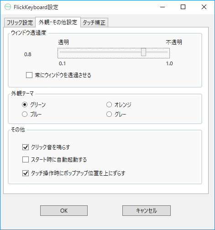Select the グリーン theme radio button
The image size is (215, 230).
tap(25, 105)
